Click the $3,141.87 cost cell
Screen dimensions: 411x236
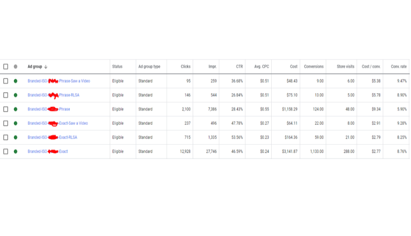(x=287, y=151)
